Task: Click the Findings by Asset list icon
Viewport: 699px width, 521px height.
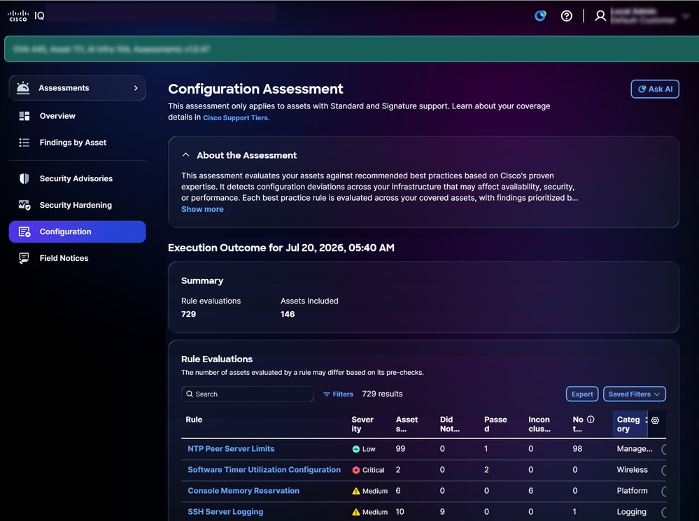Action: tap(24, 143)
